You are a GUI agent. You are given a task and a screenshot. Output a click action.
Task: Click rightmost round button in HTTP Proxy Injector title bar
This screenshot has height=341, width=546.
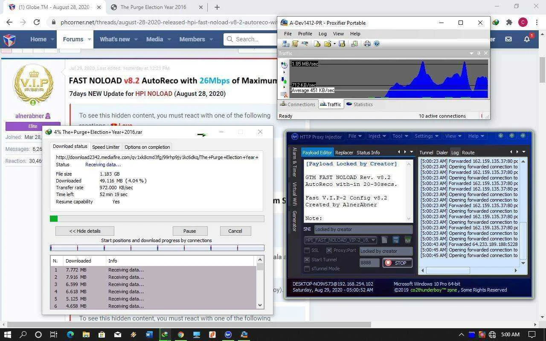point(523,136)
